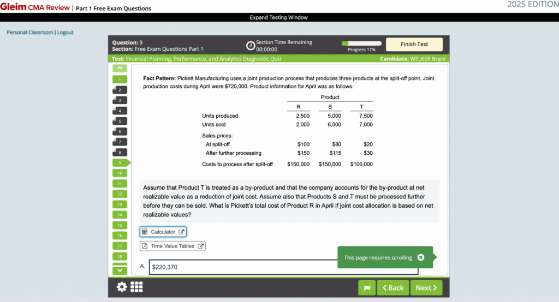559x302 pixels.
Task: Click the 2025 EDITION label
Action: [533, 4]
